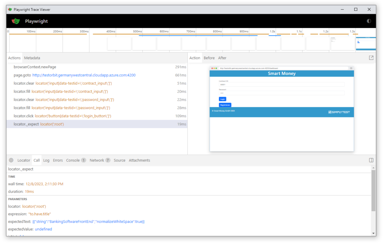Switch to the Metadata tab

pyautogui.click(x=32, y=58)
